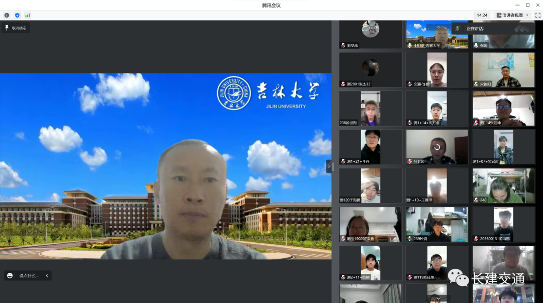The width and height of the screenshot is (543, 303).
Task: Click muted mic icon beside 刘奕禹
Action: pos(343,45)
